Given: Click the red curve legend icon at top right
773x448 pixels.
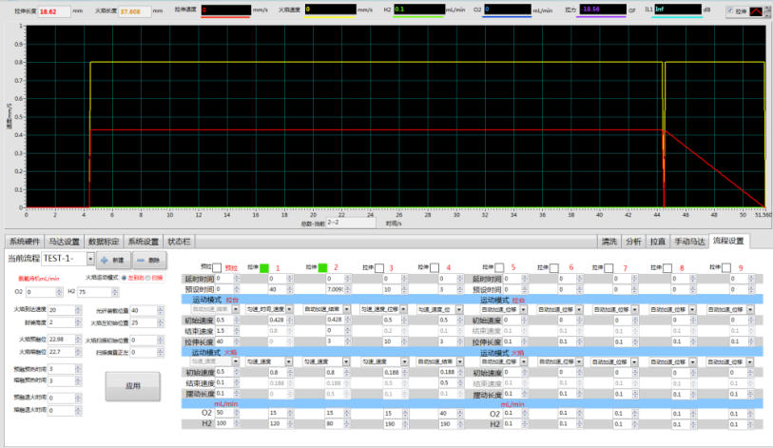Looking at the screenshot, I should [x=755, y=10].
